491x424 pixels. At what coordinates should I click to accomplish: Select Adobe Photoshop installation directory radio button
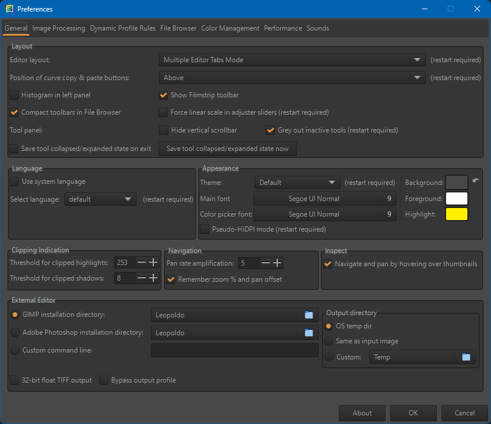[x=15, y=332]
